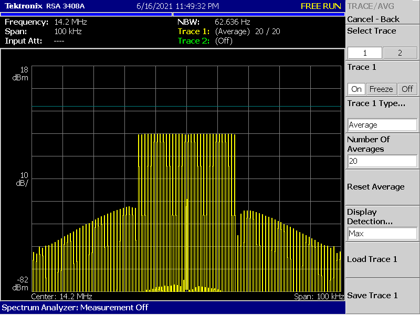This screenshot has width=420, height=315.
Task: Open the Display Detection Max selector
Action: [382, 234]
